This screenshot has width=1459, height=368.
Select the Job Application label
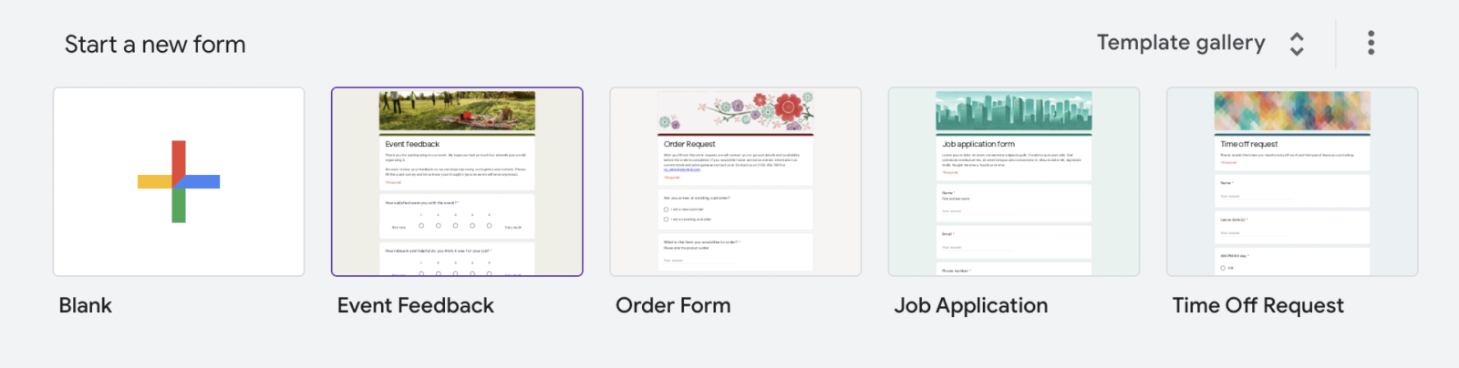click(x=971, y=306)
